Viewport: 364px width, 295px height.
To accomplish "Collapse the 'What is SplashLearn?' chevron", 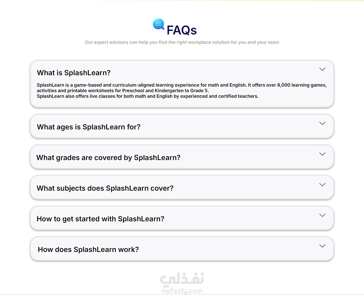I will tap(322, 69).
